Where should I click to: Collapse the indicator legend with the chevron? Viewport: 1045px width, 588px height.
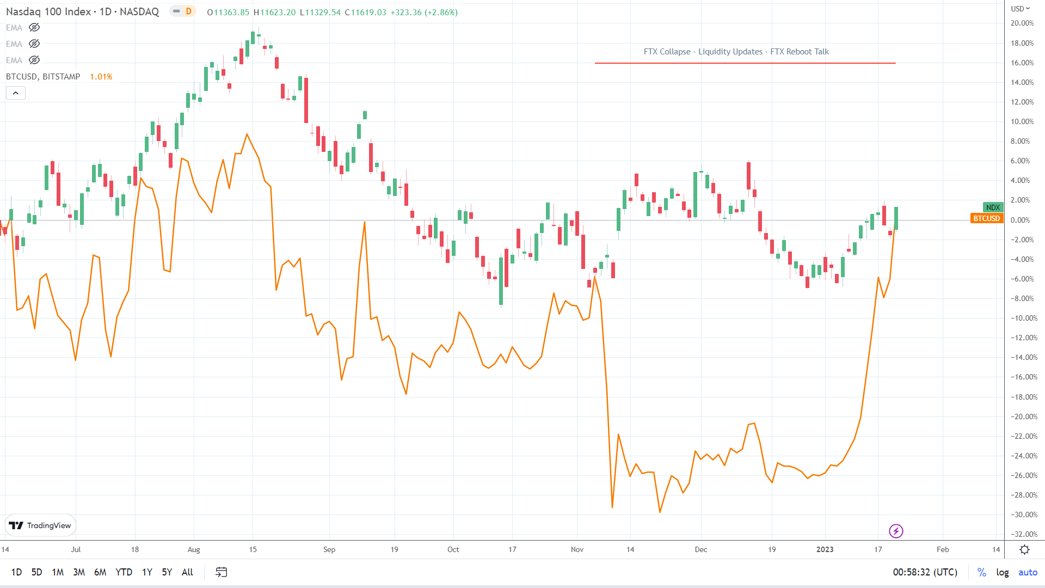point(16,93)
